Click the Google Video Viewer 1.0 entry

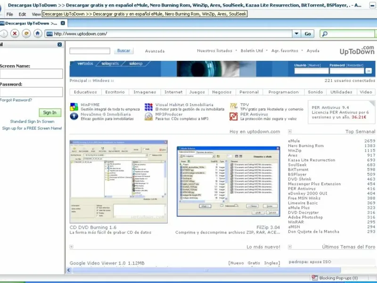(x=107, y=263)
